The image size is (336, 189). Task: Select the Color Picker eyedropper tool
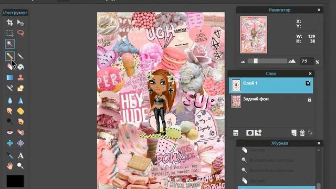pyautogui.click(x=9, y=155)
